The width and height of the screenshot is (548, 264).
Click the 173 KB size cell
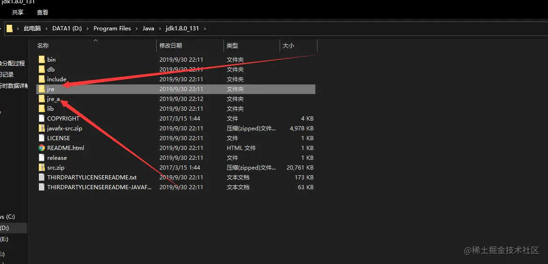pyautogui.click(x=304, y=178)
